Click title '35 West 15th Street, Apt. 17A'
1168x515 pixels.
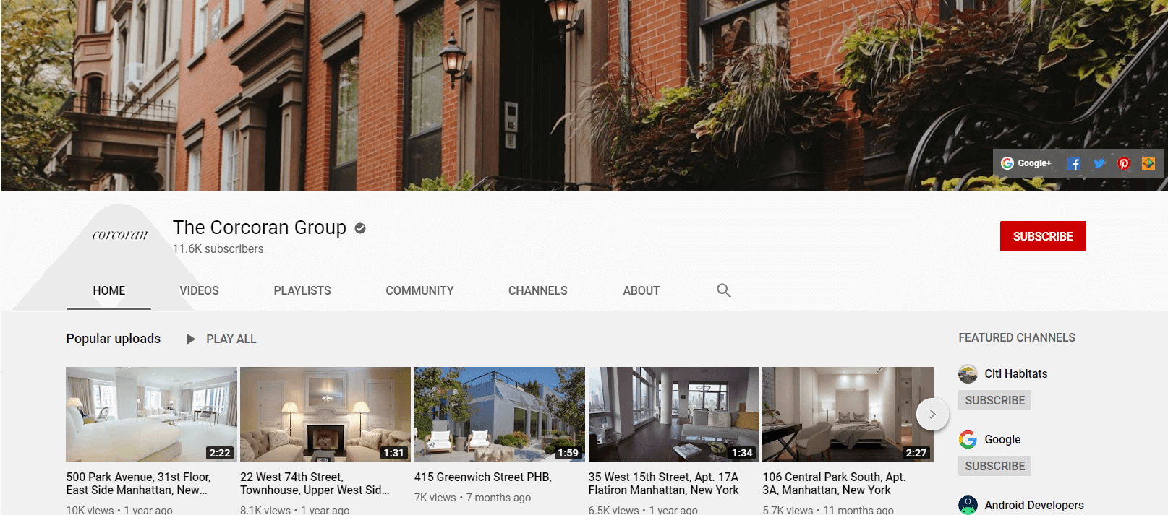664,483
